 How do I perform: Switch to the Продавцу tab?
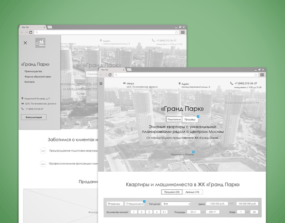point(190,119)
